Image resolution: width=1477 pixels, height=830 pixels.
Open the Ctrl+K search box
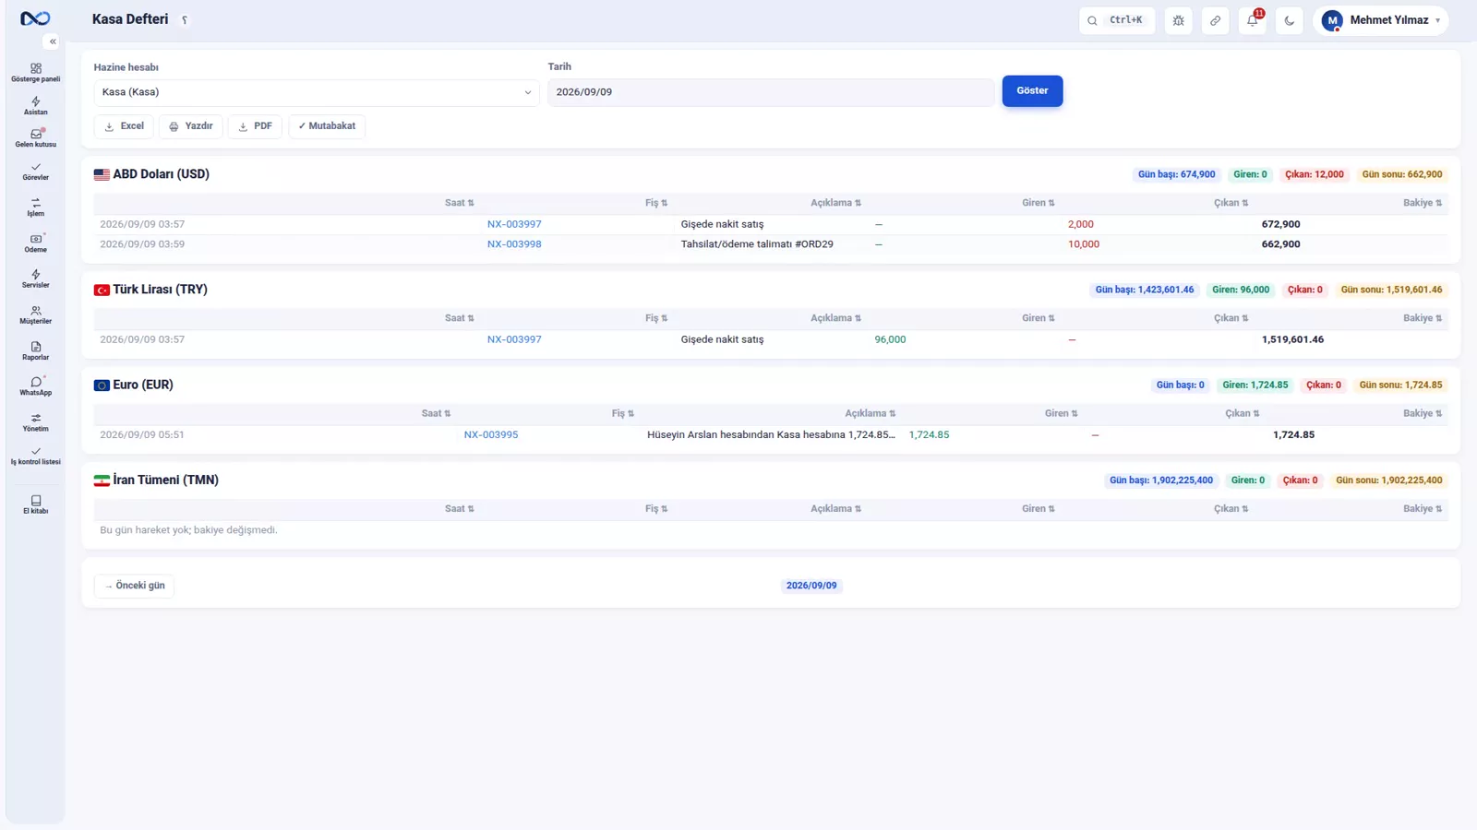pyautogui.click(x=1117, y=20)
